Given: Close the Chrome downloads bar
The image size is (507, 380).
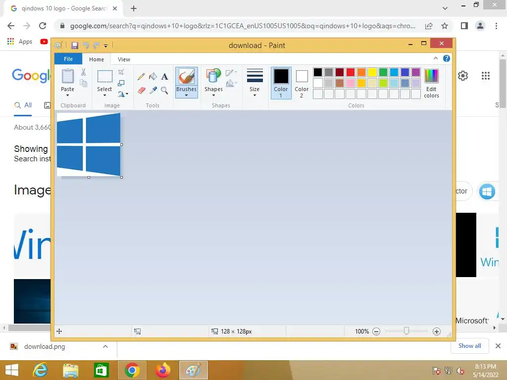Looking at the screenshot, I should click(x=498, y=346).
